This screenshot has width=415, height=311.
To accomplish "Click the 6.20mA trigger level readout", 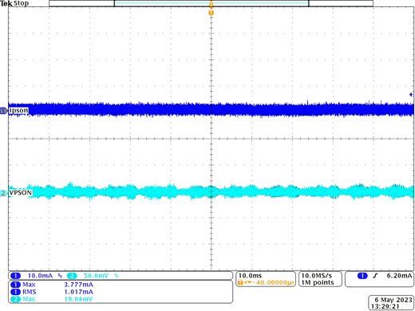I will pyautogui.click(x=399, y=276).
